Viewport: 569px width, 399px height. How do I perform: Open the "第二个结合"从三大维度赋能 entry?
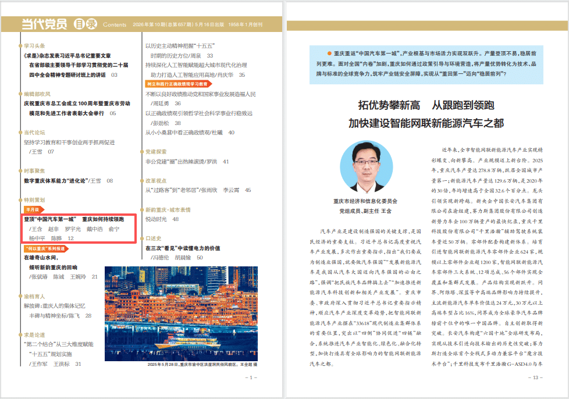point(59,344)
